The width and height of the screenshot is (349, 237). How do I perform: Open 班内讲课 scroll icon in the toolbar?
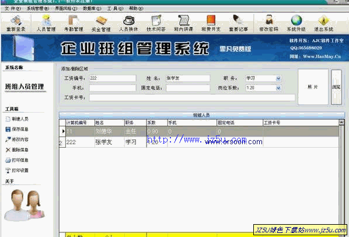pos(183,23)
